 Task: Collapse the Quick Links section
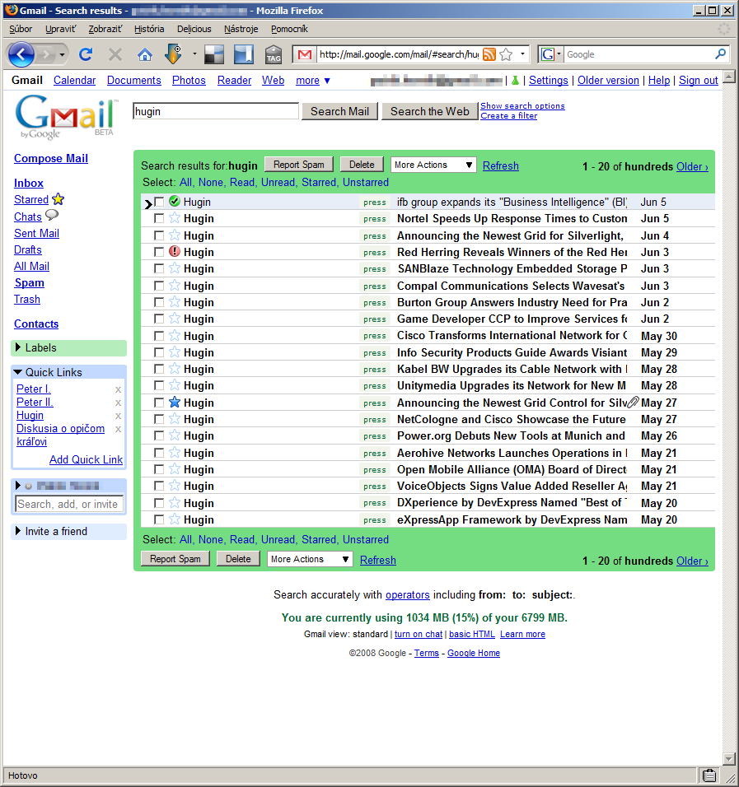coord(18,372)
